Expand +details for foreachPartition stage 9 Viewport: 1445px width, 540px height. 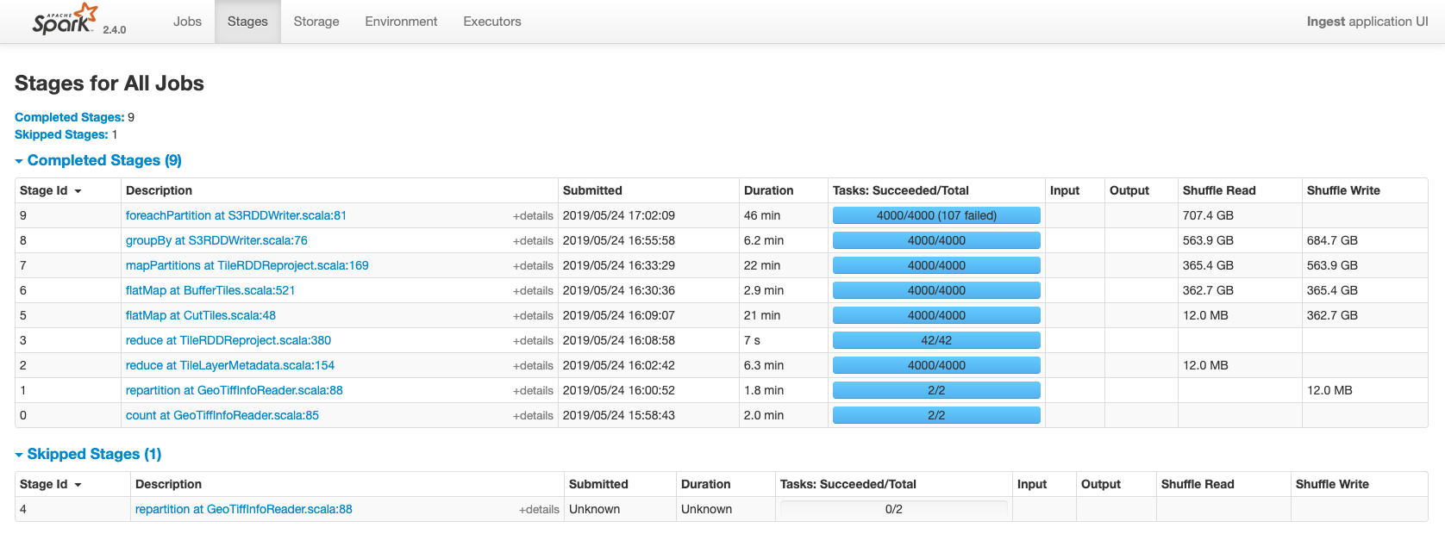533,216
